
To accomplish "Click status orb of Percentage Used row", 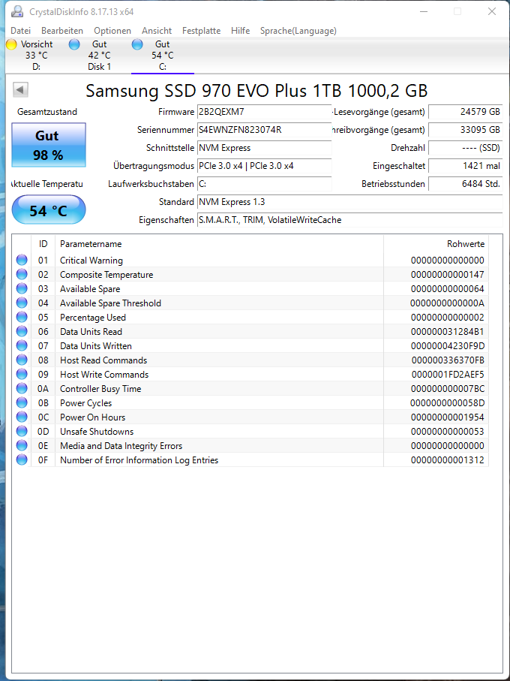I will [x=22, y=317].
